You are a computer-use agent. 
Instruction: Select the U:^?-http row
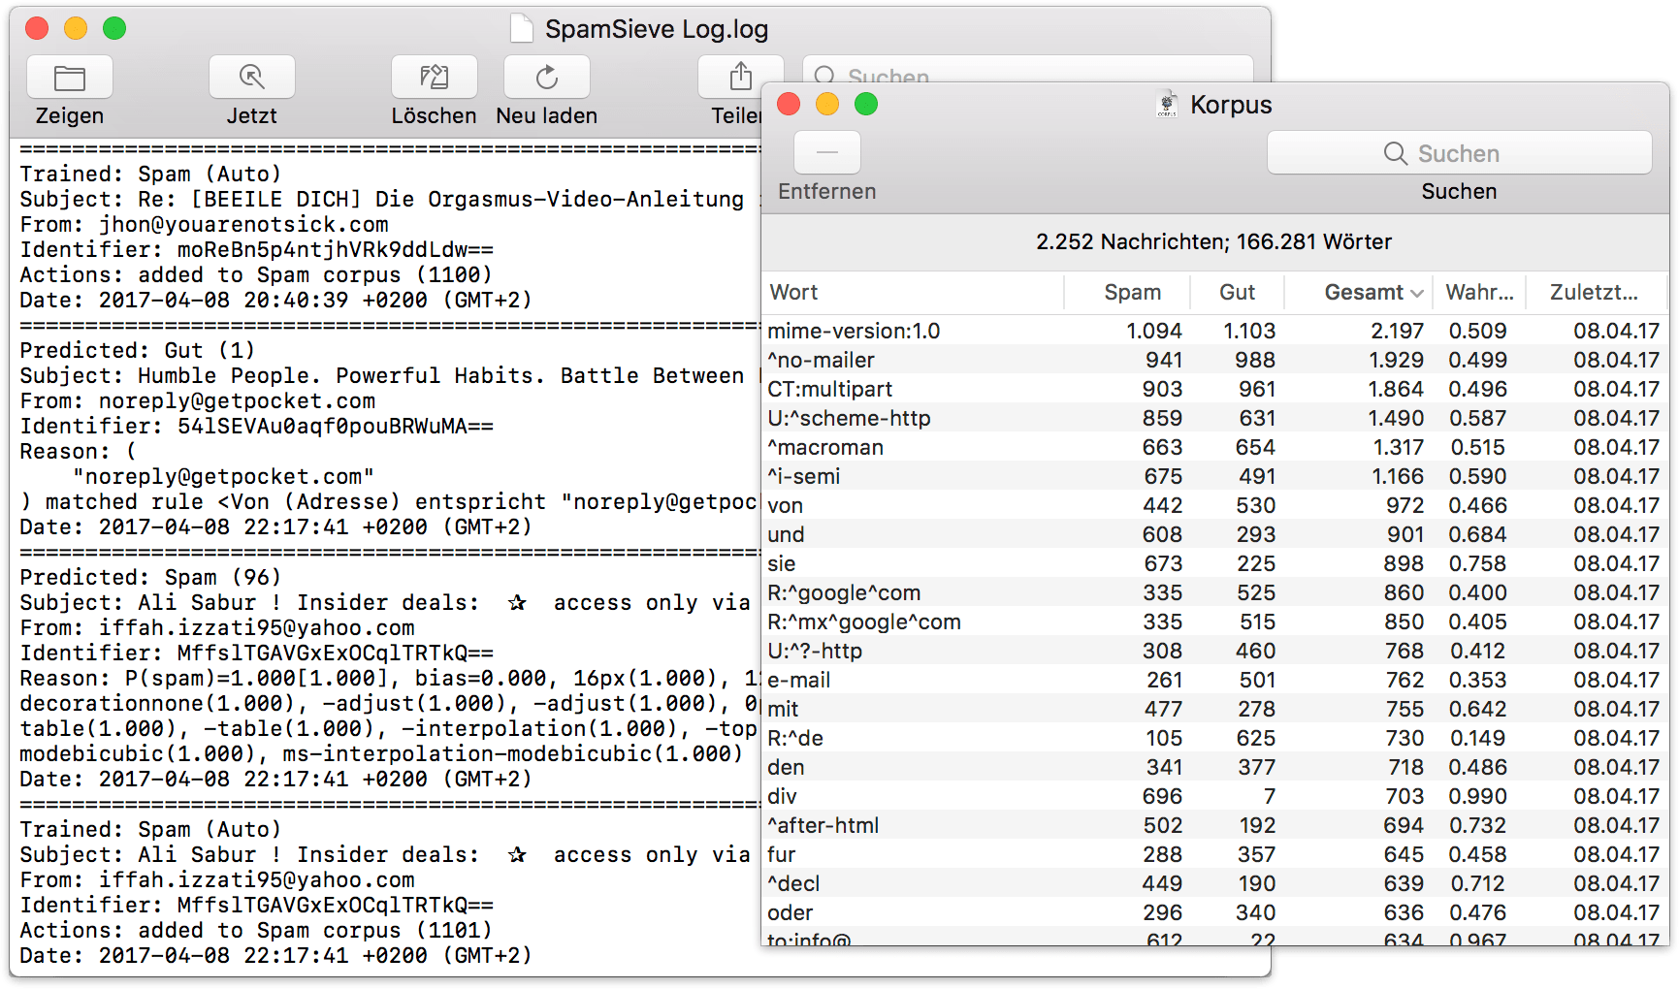tap(1214, 651)
